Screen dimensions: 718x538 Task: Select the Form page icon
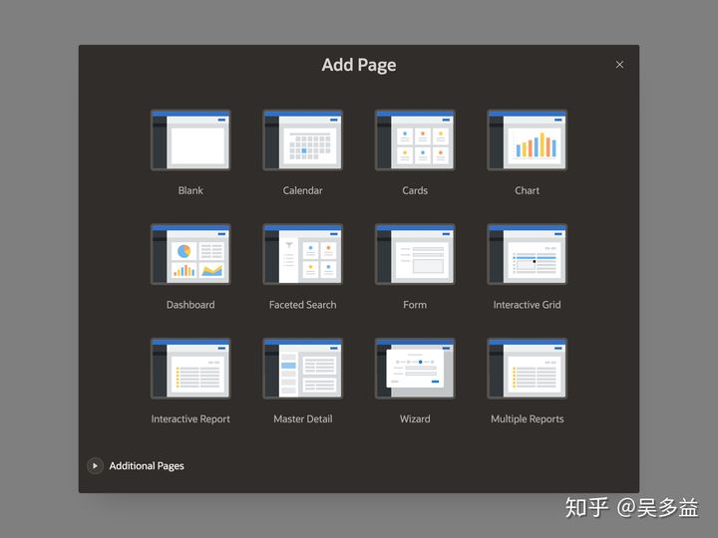pos(415,254)
